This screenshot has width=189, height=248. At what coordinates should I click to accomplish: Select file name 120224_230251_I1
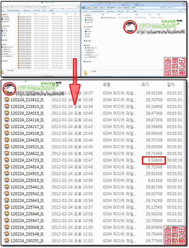pyautogui.click(x=27, y=241)
